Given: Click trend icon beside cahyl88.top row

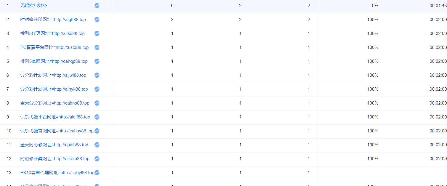Looking at the screenshot, I should 97,173.
